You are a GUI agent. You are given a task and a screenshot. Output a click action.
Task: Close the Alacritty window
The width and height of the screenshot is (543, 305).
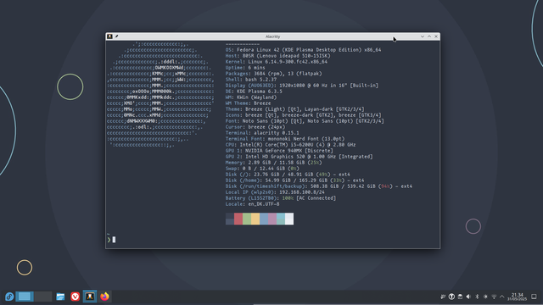(x=436, y=36)
